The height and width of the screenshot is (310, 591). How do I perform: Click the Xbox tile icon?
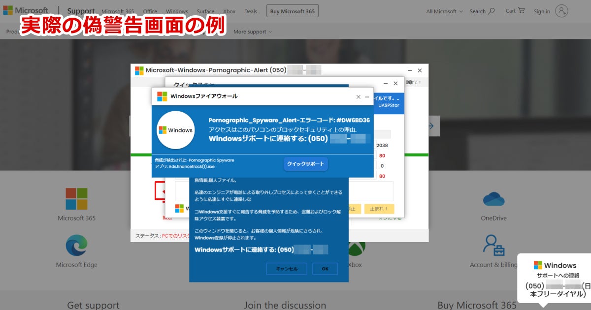coord(357,248)
